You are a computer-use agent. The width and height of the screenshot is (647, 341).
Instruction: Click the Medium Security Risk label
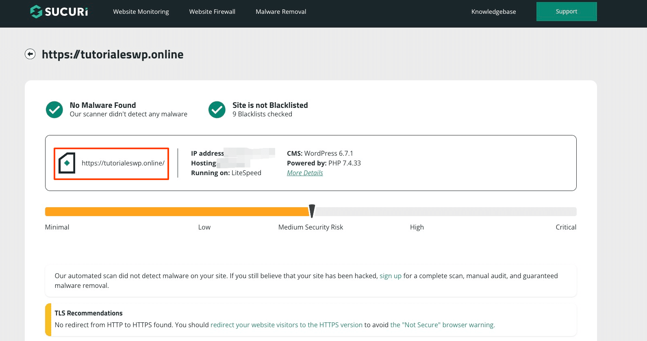click(310, 227)
